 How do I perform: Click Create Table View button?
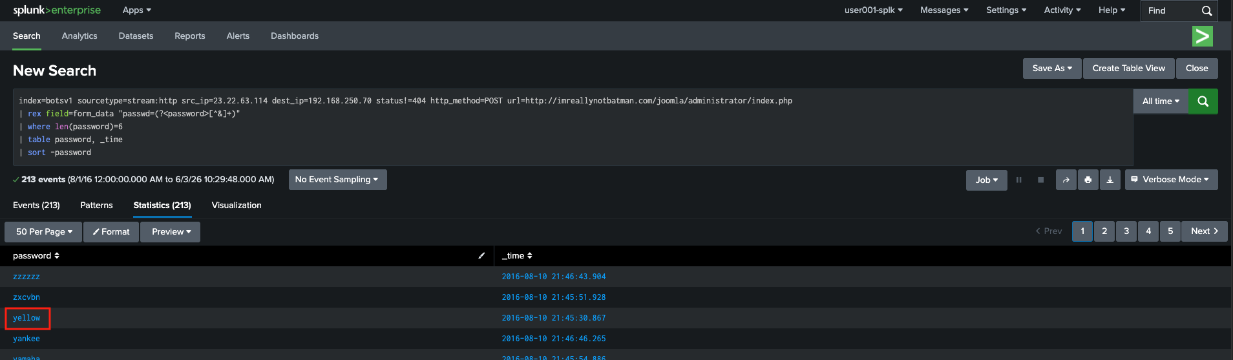pos(1128,69)
